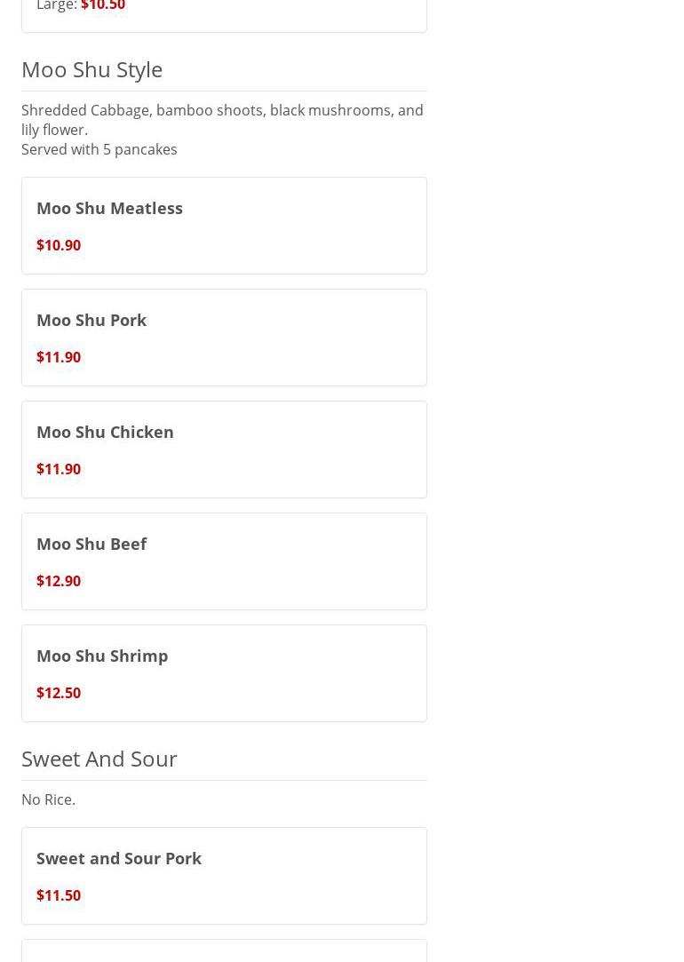Screen dimensions: 684x962
Task: Click the $11.90 price under Moo Shu Chicken
Action: point(59,469)
